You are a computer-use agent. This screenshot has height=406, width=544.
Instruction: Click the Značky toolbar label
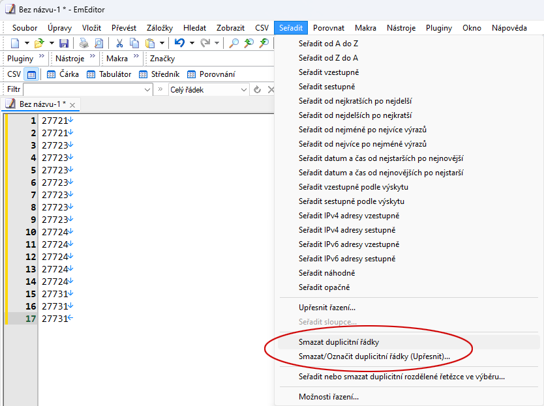(162, 59)
